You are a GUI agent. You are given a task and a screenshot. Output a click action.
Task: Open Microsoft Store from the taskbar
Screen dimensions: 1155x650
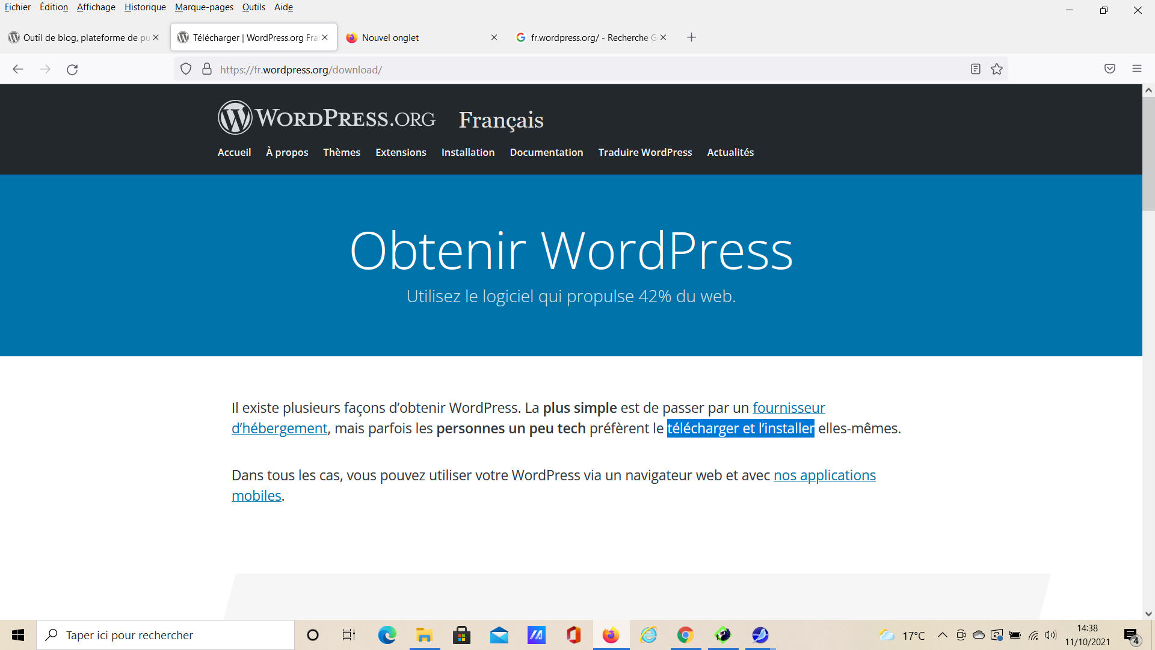[461, 635]
